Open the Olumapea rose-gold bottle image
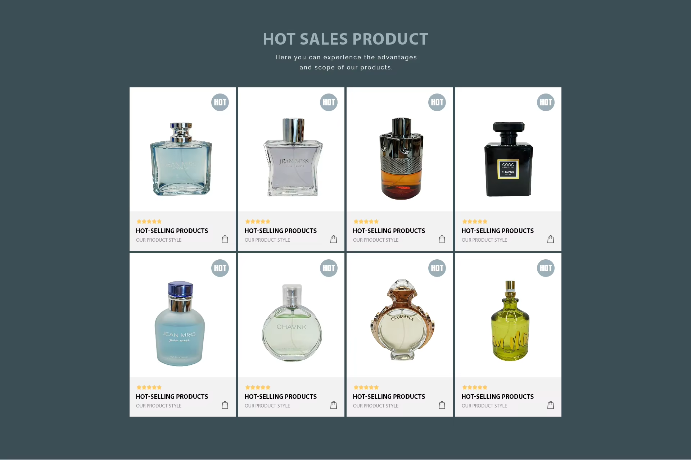The width and height of the screenshot is (691, 460). pyautogui.click(x=402, y=319)
